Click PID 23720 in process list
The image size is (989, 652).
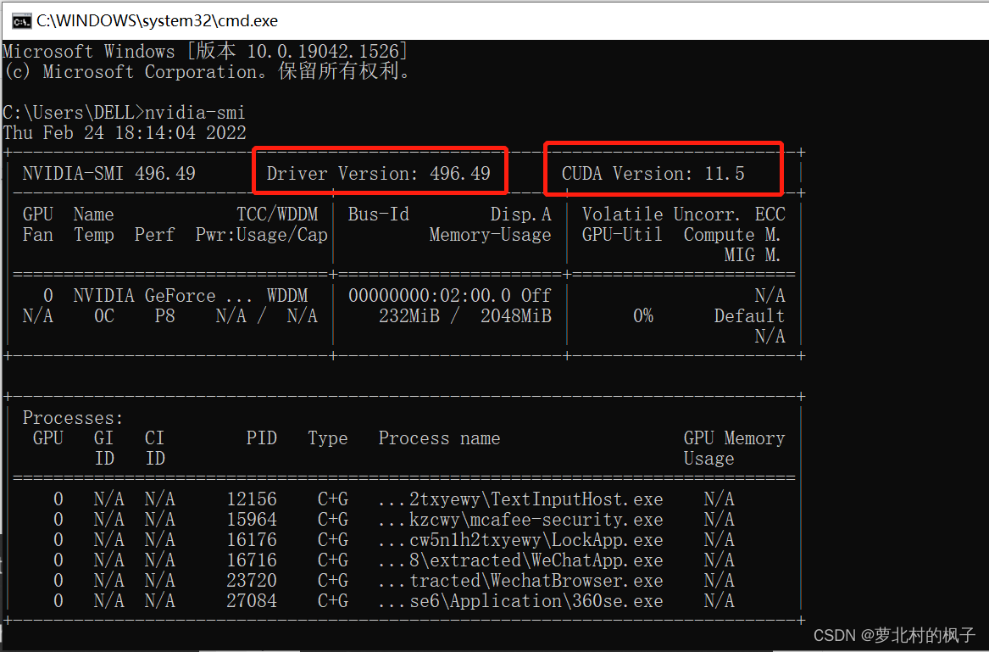click(x=252, y=580)
